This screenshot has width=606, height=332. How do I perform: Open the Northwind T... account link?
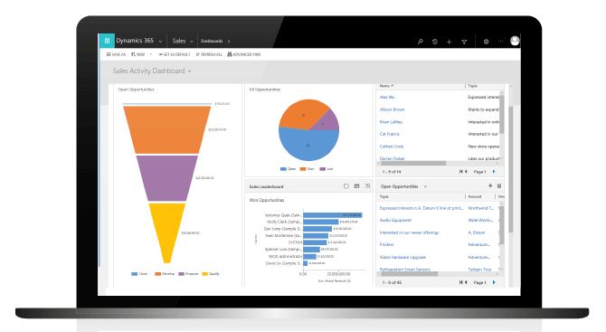(481, 208)
